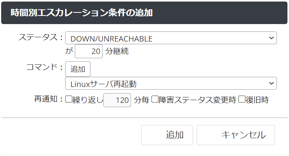This screenshot has width=289, height=156.
Task: Click the キャンセル button
Action: [x=236, y=135]
